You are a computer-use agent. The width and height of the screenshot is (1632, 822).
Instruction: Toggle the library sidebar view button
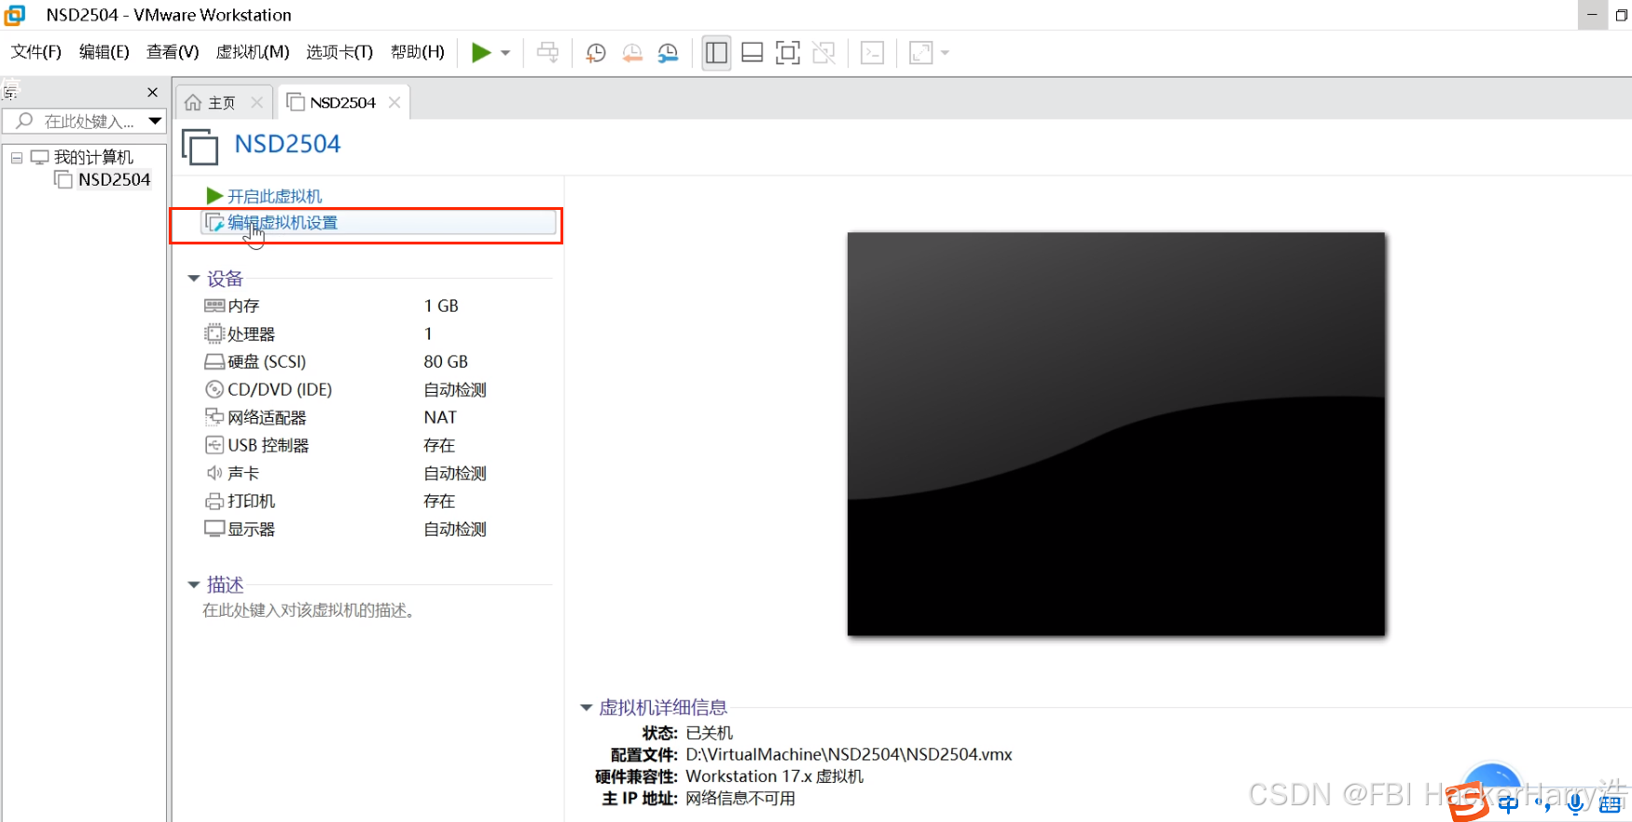pyautogui.click(x=716, y=53)
